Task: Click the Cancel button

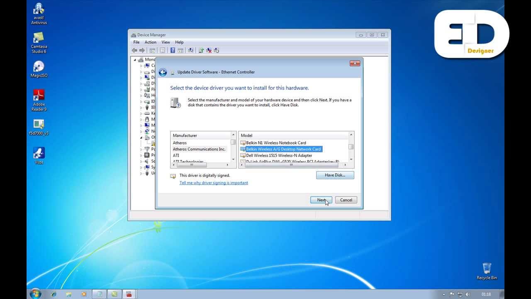Action: pyautogui.click(x=346, y=200)
